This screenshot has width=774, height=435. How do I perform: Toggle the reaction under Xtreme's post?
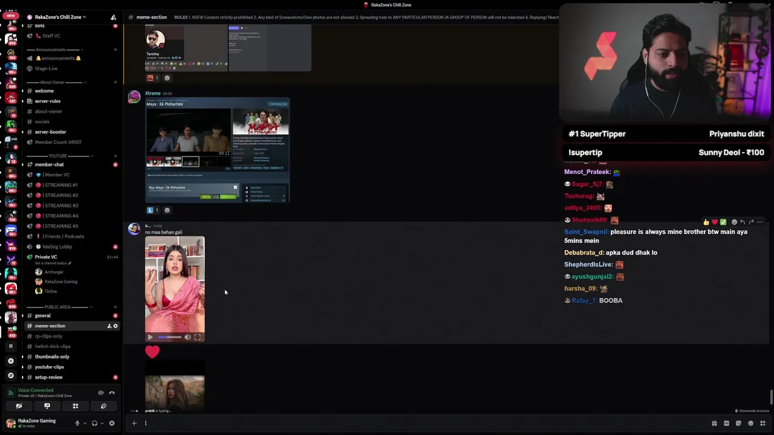154,210
